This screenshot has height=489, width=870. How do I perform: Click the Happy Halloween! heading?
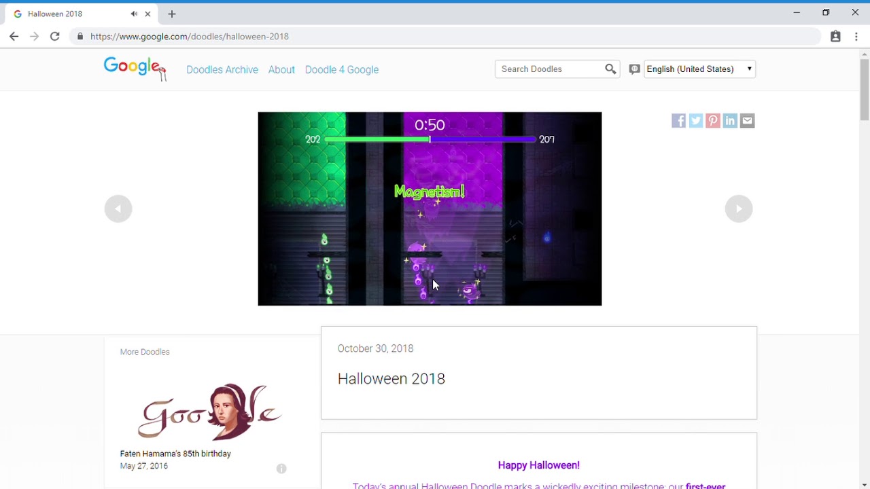(x=539, y=465)
